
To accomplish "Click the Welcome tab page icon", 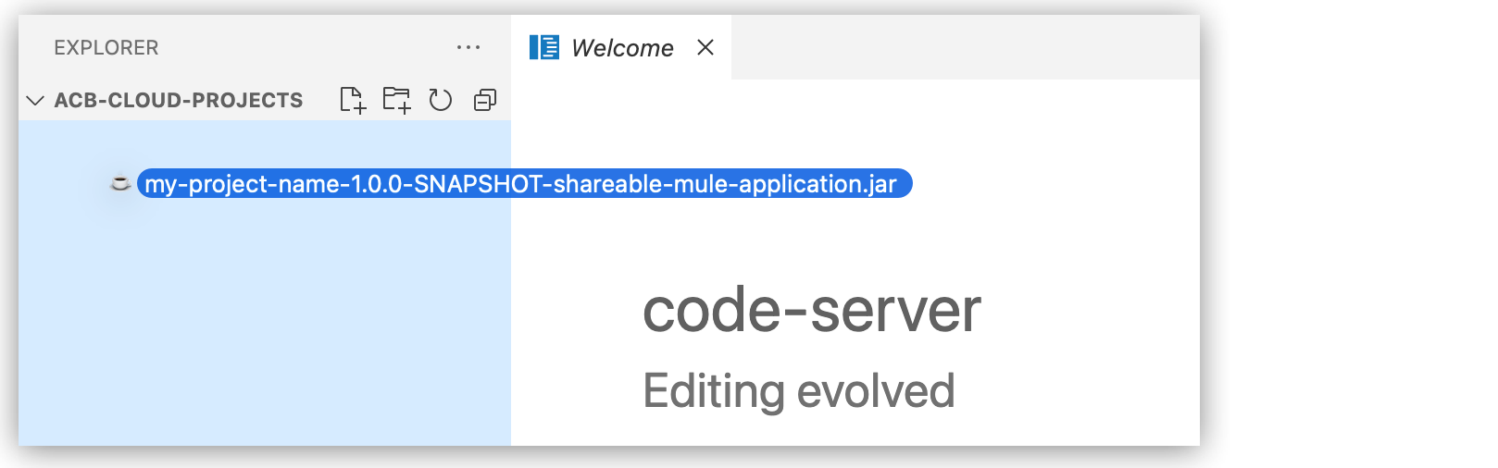I will 544,47.
